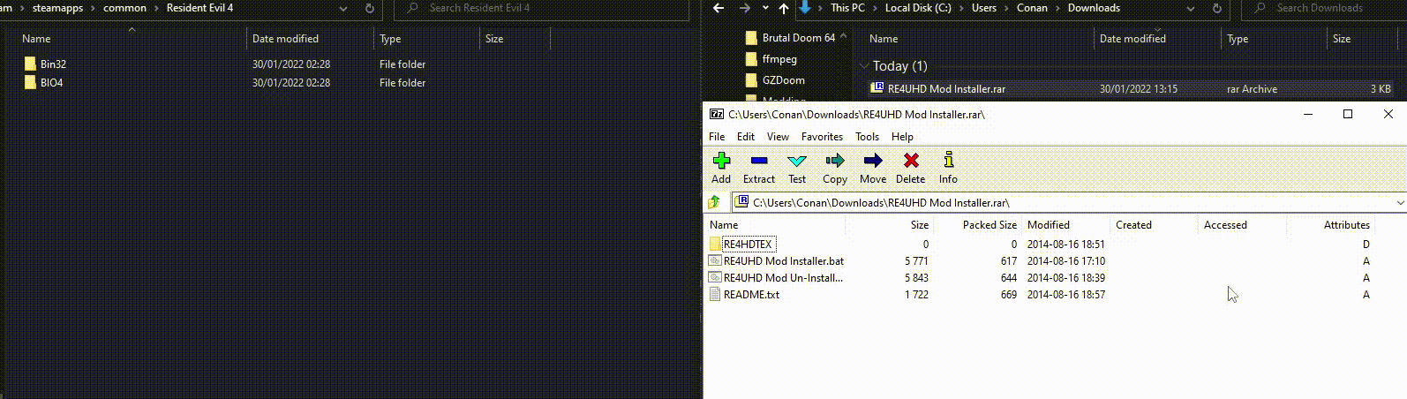
Task: Click Users breadcrumb in Downloads window
Action: pos(983,8)
